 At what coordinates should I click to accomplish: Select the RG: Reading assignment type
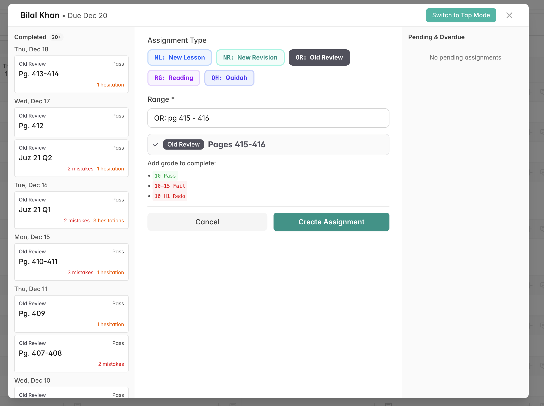point(174,78)
